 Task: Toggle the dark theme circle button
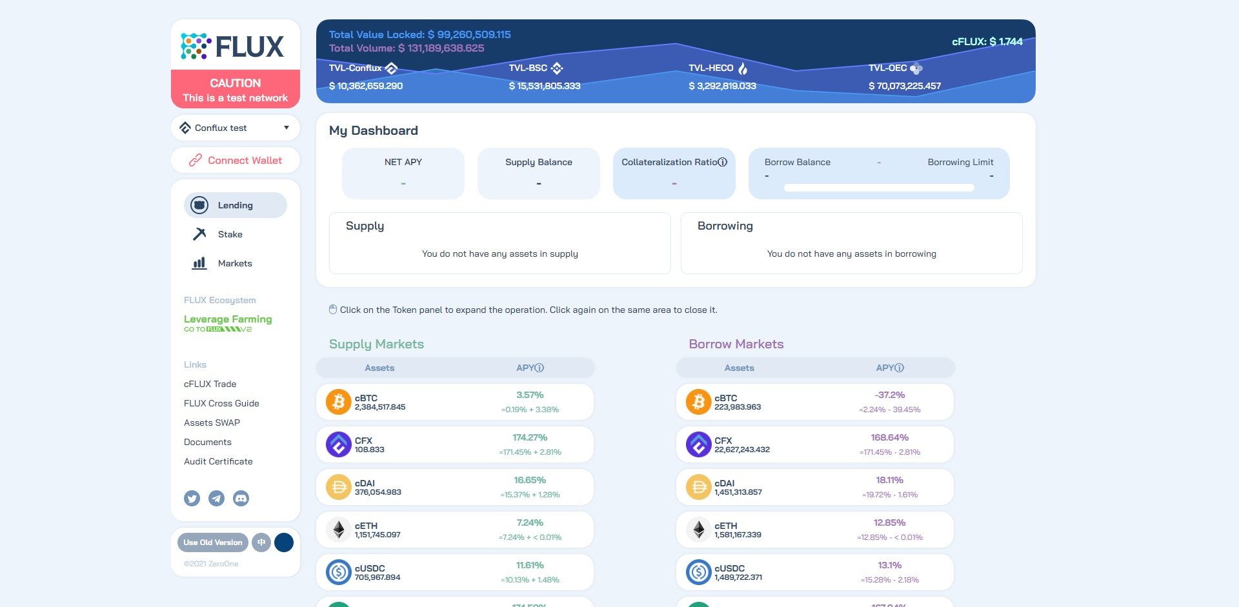(284, 542)
